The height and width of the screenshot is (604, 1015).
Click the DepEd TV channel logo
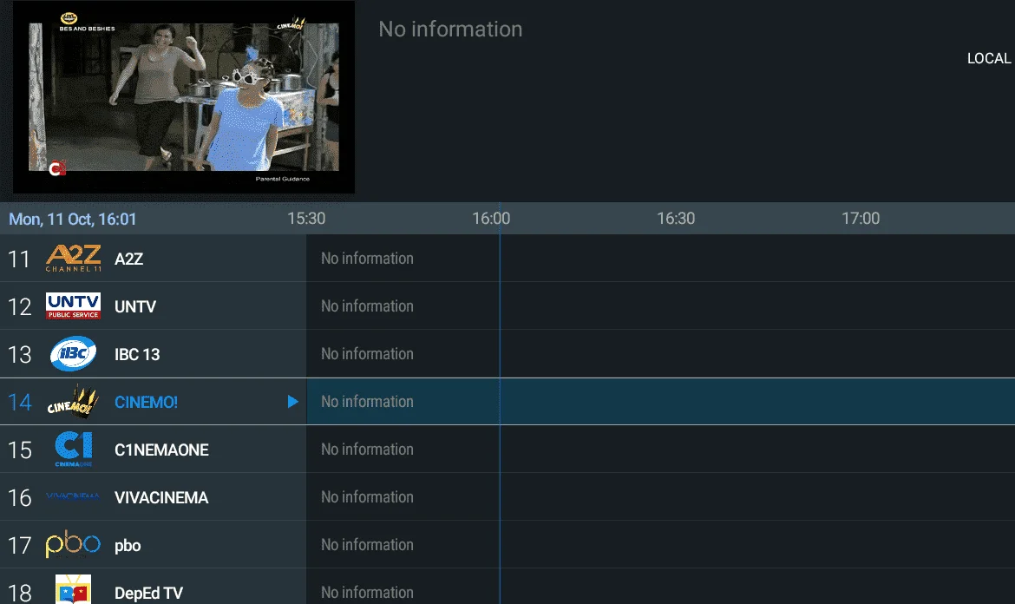(x=73, y=589)
